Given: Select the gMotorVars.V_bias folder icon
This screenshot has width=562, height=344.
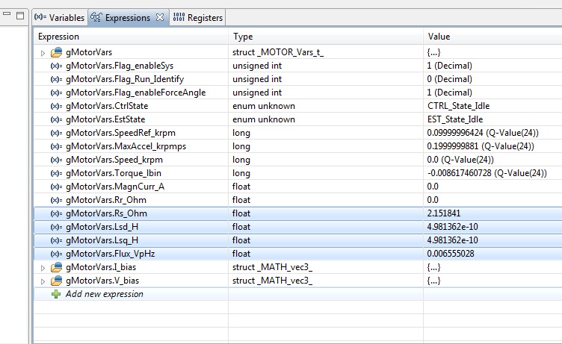Looking at the screenshot, I should pyautogui.click(x=56, y=281).
